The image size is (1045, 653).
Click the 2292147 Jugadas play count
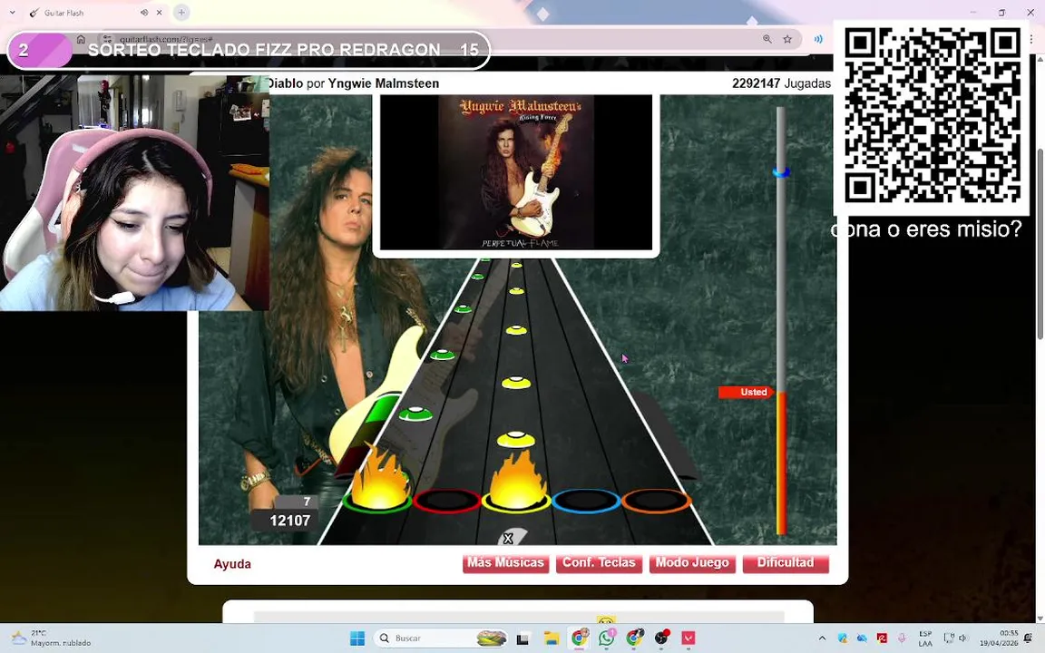coord(781,83)
